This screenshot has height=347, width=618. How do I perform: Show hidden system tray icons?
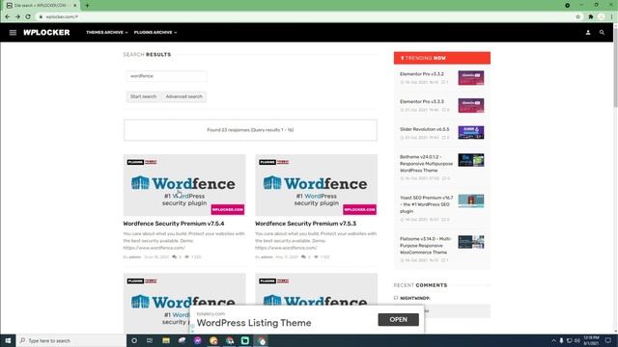[x=553, y=340]
